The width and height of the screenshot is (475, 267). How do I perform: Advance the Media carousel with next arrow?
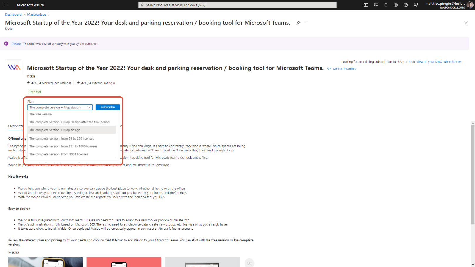click(x=249, y=263)
